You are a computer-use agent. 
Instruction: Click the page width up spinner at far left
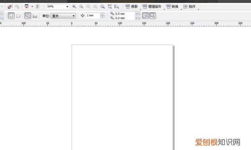[x=2, y=14]
